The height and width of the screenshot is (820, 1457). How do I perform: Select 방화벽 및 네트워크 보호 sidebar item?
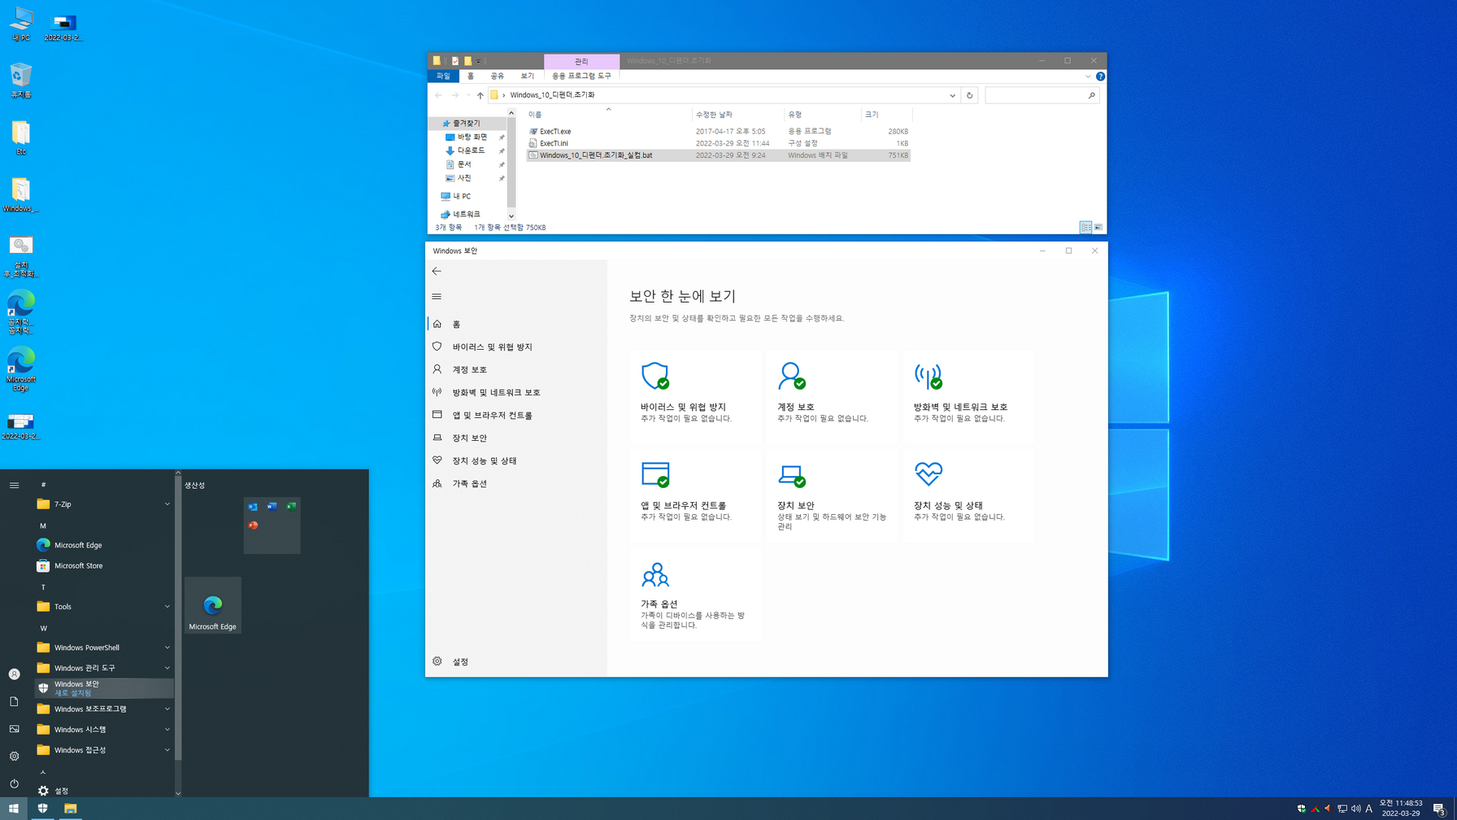pos(516,392)
